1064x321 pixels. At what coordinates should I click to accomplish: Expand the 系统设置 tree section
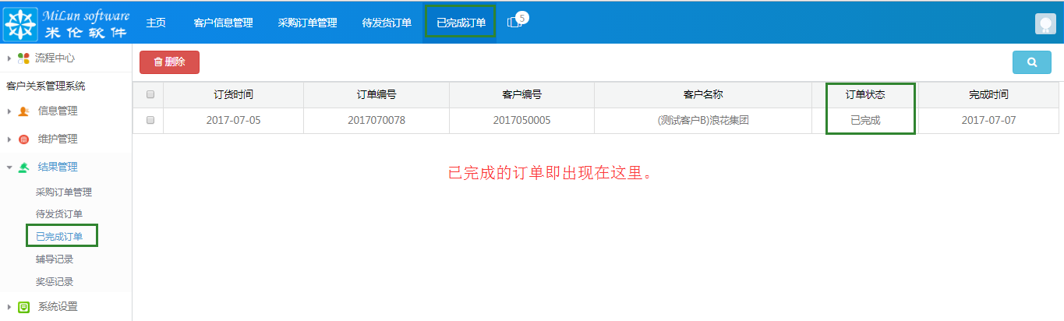coord(9,307)
